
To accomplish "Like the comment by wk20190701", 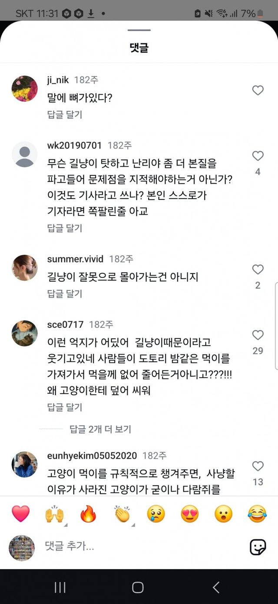I will pos(258,156).
